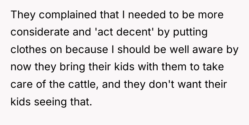Click the word "should"
The height and width of the screenshot is (125, 249).
pos(134,50)
